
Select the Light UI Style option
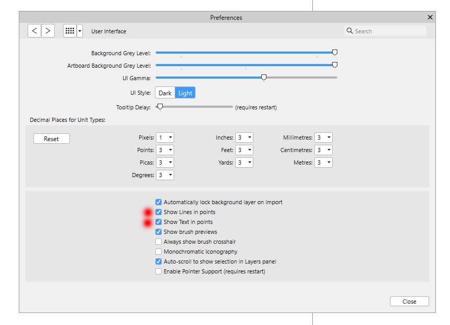click(x=185, y=93)
